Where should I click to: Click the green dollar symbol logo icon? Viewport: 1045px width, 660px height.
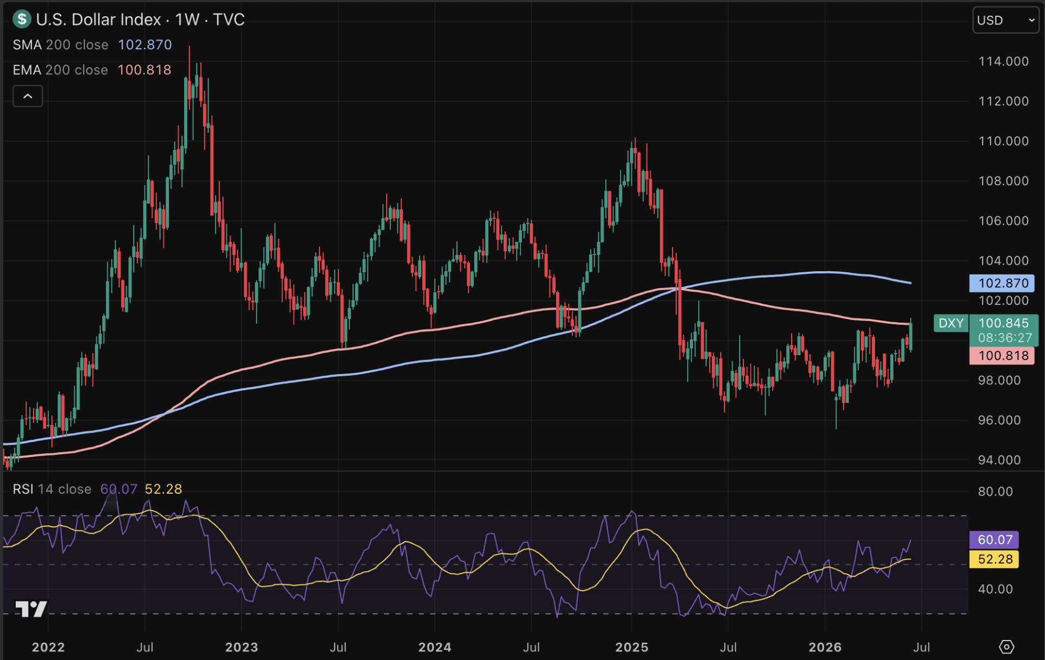pyautogui.click(x=22, y=19)
